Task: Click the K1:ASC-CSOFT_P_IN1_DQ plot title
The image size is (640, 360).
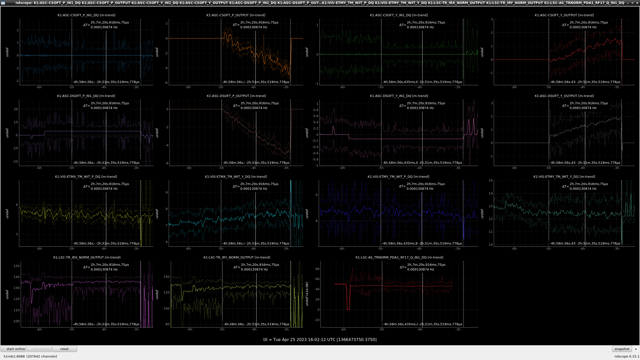Action: tap(86, 15)
